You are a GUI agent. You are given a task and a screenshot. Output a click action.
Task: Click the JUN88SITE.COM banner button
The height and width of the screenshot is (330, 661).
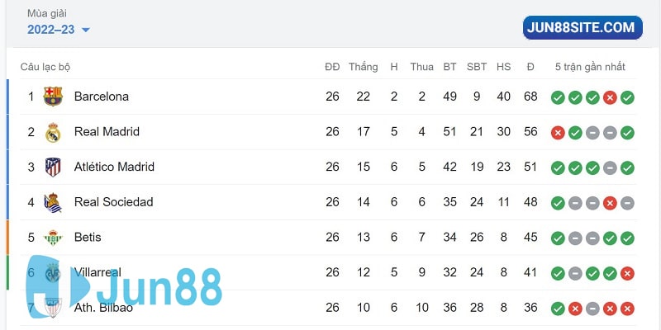coord(583,27)
